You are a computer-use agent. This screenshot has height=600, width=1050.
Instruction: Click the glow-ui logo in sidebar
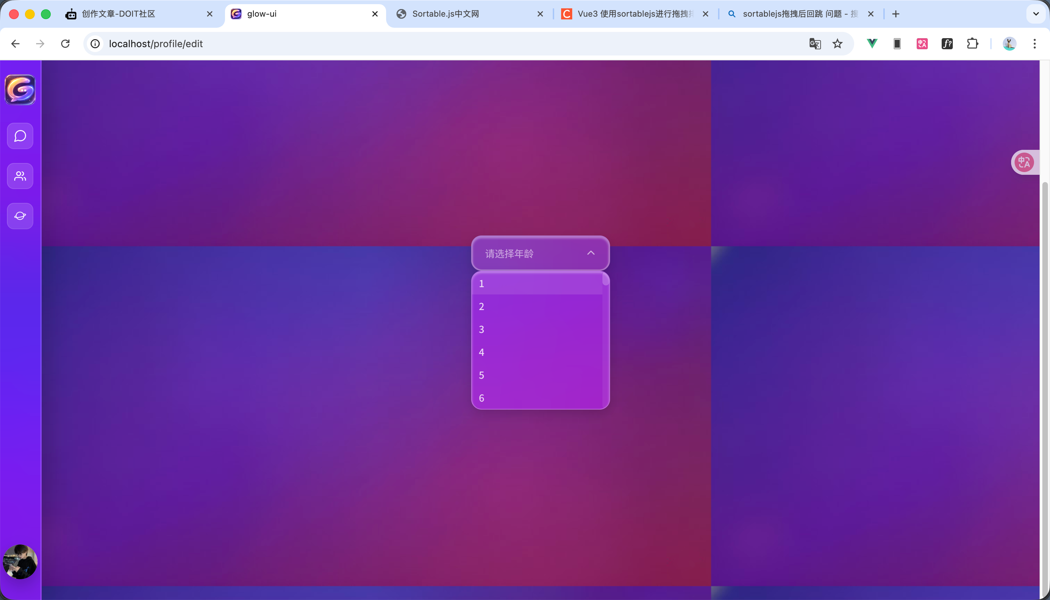20,89
